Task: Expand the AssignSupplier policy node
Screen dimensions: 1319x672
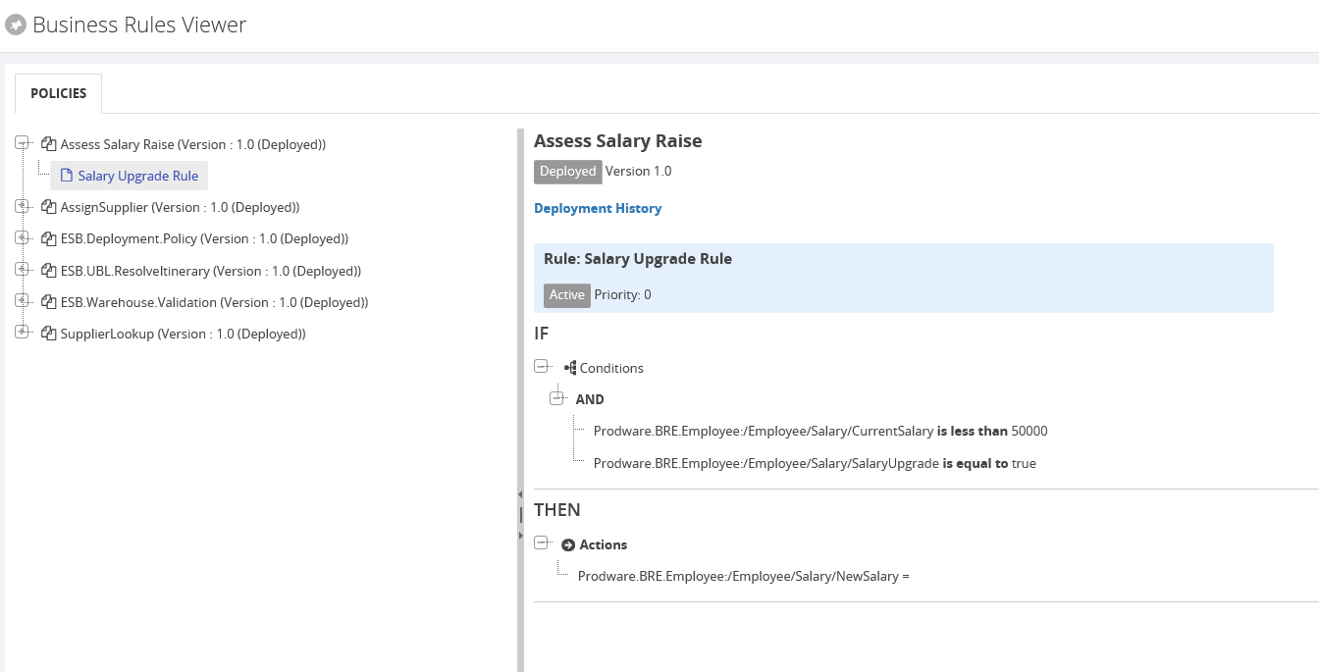Action: [23, 206]
